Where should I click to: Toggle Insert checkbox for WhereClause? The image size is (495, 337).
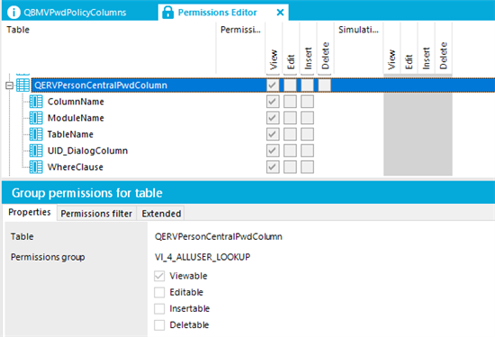(x=307, y=167)
